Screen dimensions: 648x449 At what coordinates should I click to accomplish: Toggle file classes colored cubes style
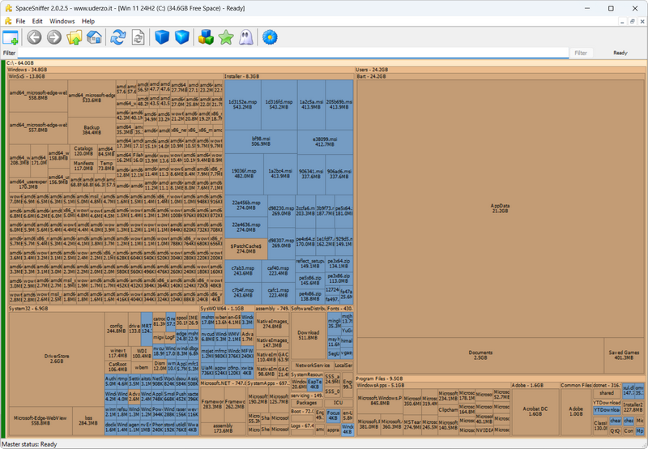pos(206,37)
